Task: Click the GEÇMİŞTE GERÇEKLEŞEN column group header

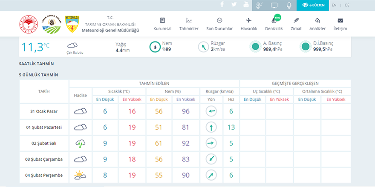Action: tap(295, 83)
